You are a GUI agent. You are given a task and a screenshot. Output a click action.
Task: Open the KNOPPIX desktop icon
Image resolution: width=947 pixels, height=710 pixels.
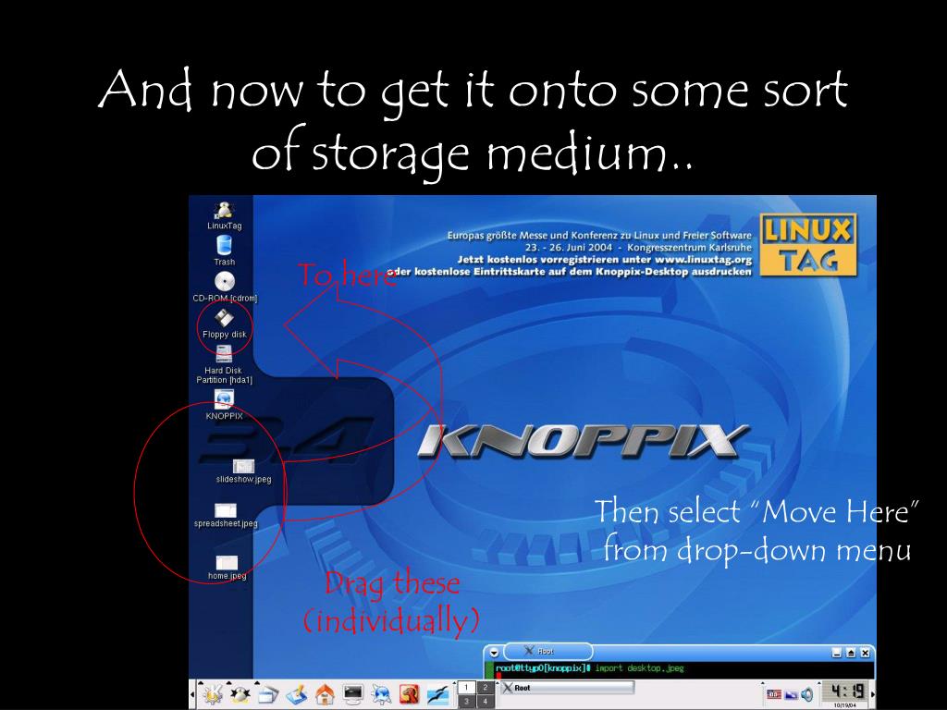pos(224,405)
